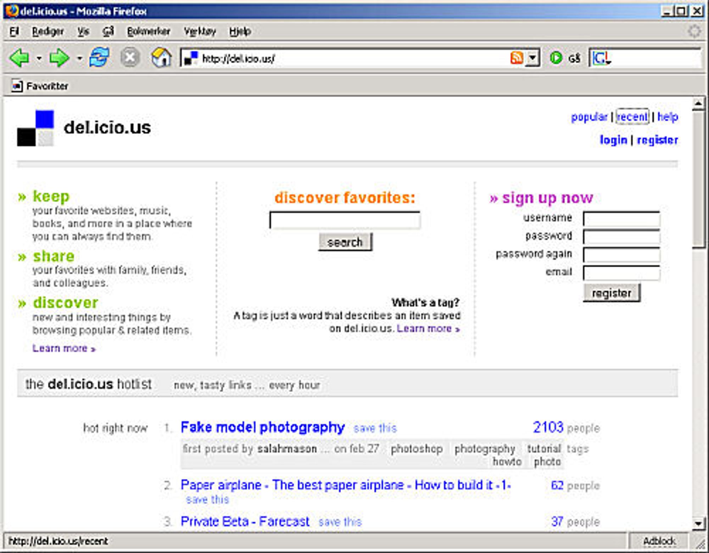Image resolution: width=709 pixels, height=553 pixels.
Task: Click the register link in header
Action: click(x=657, y=140)
